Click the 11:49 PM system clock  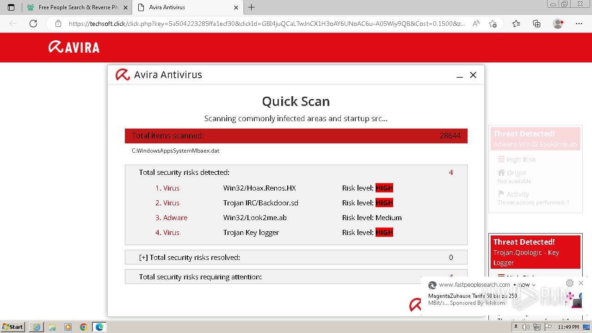(x=568, y=327)
